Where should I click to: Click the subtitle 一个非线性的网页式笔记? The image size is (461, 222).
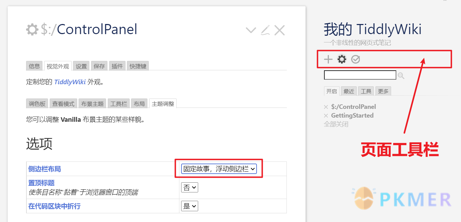point(357,43)
